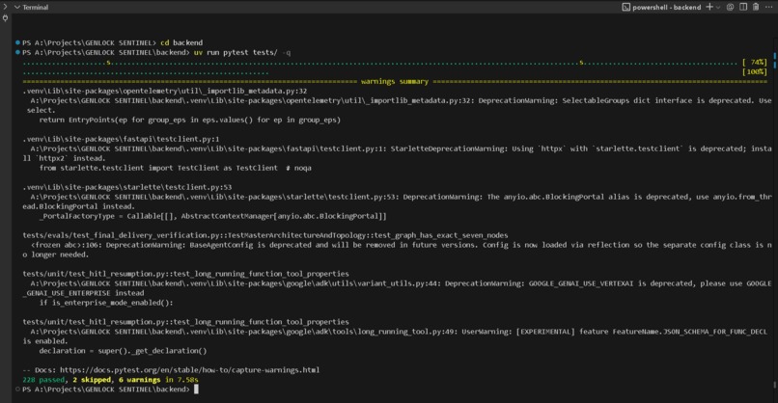
Task: Open the docs.pytest.org capture-warnings link
Action: click(x=189, y=370)
